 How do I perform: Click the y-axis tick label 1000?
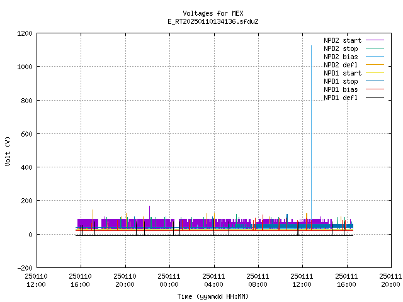[25, 67]
